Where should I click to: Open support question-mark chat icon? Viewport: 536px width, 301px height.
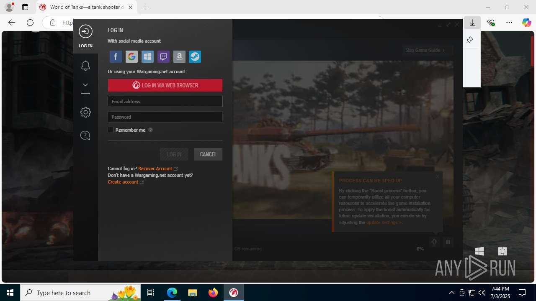tap(85, 135)
